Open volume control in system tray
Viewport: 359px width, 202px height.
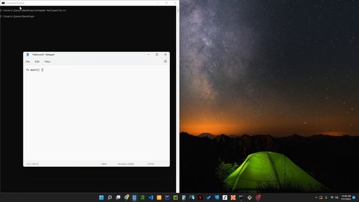pos(337,198)
